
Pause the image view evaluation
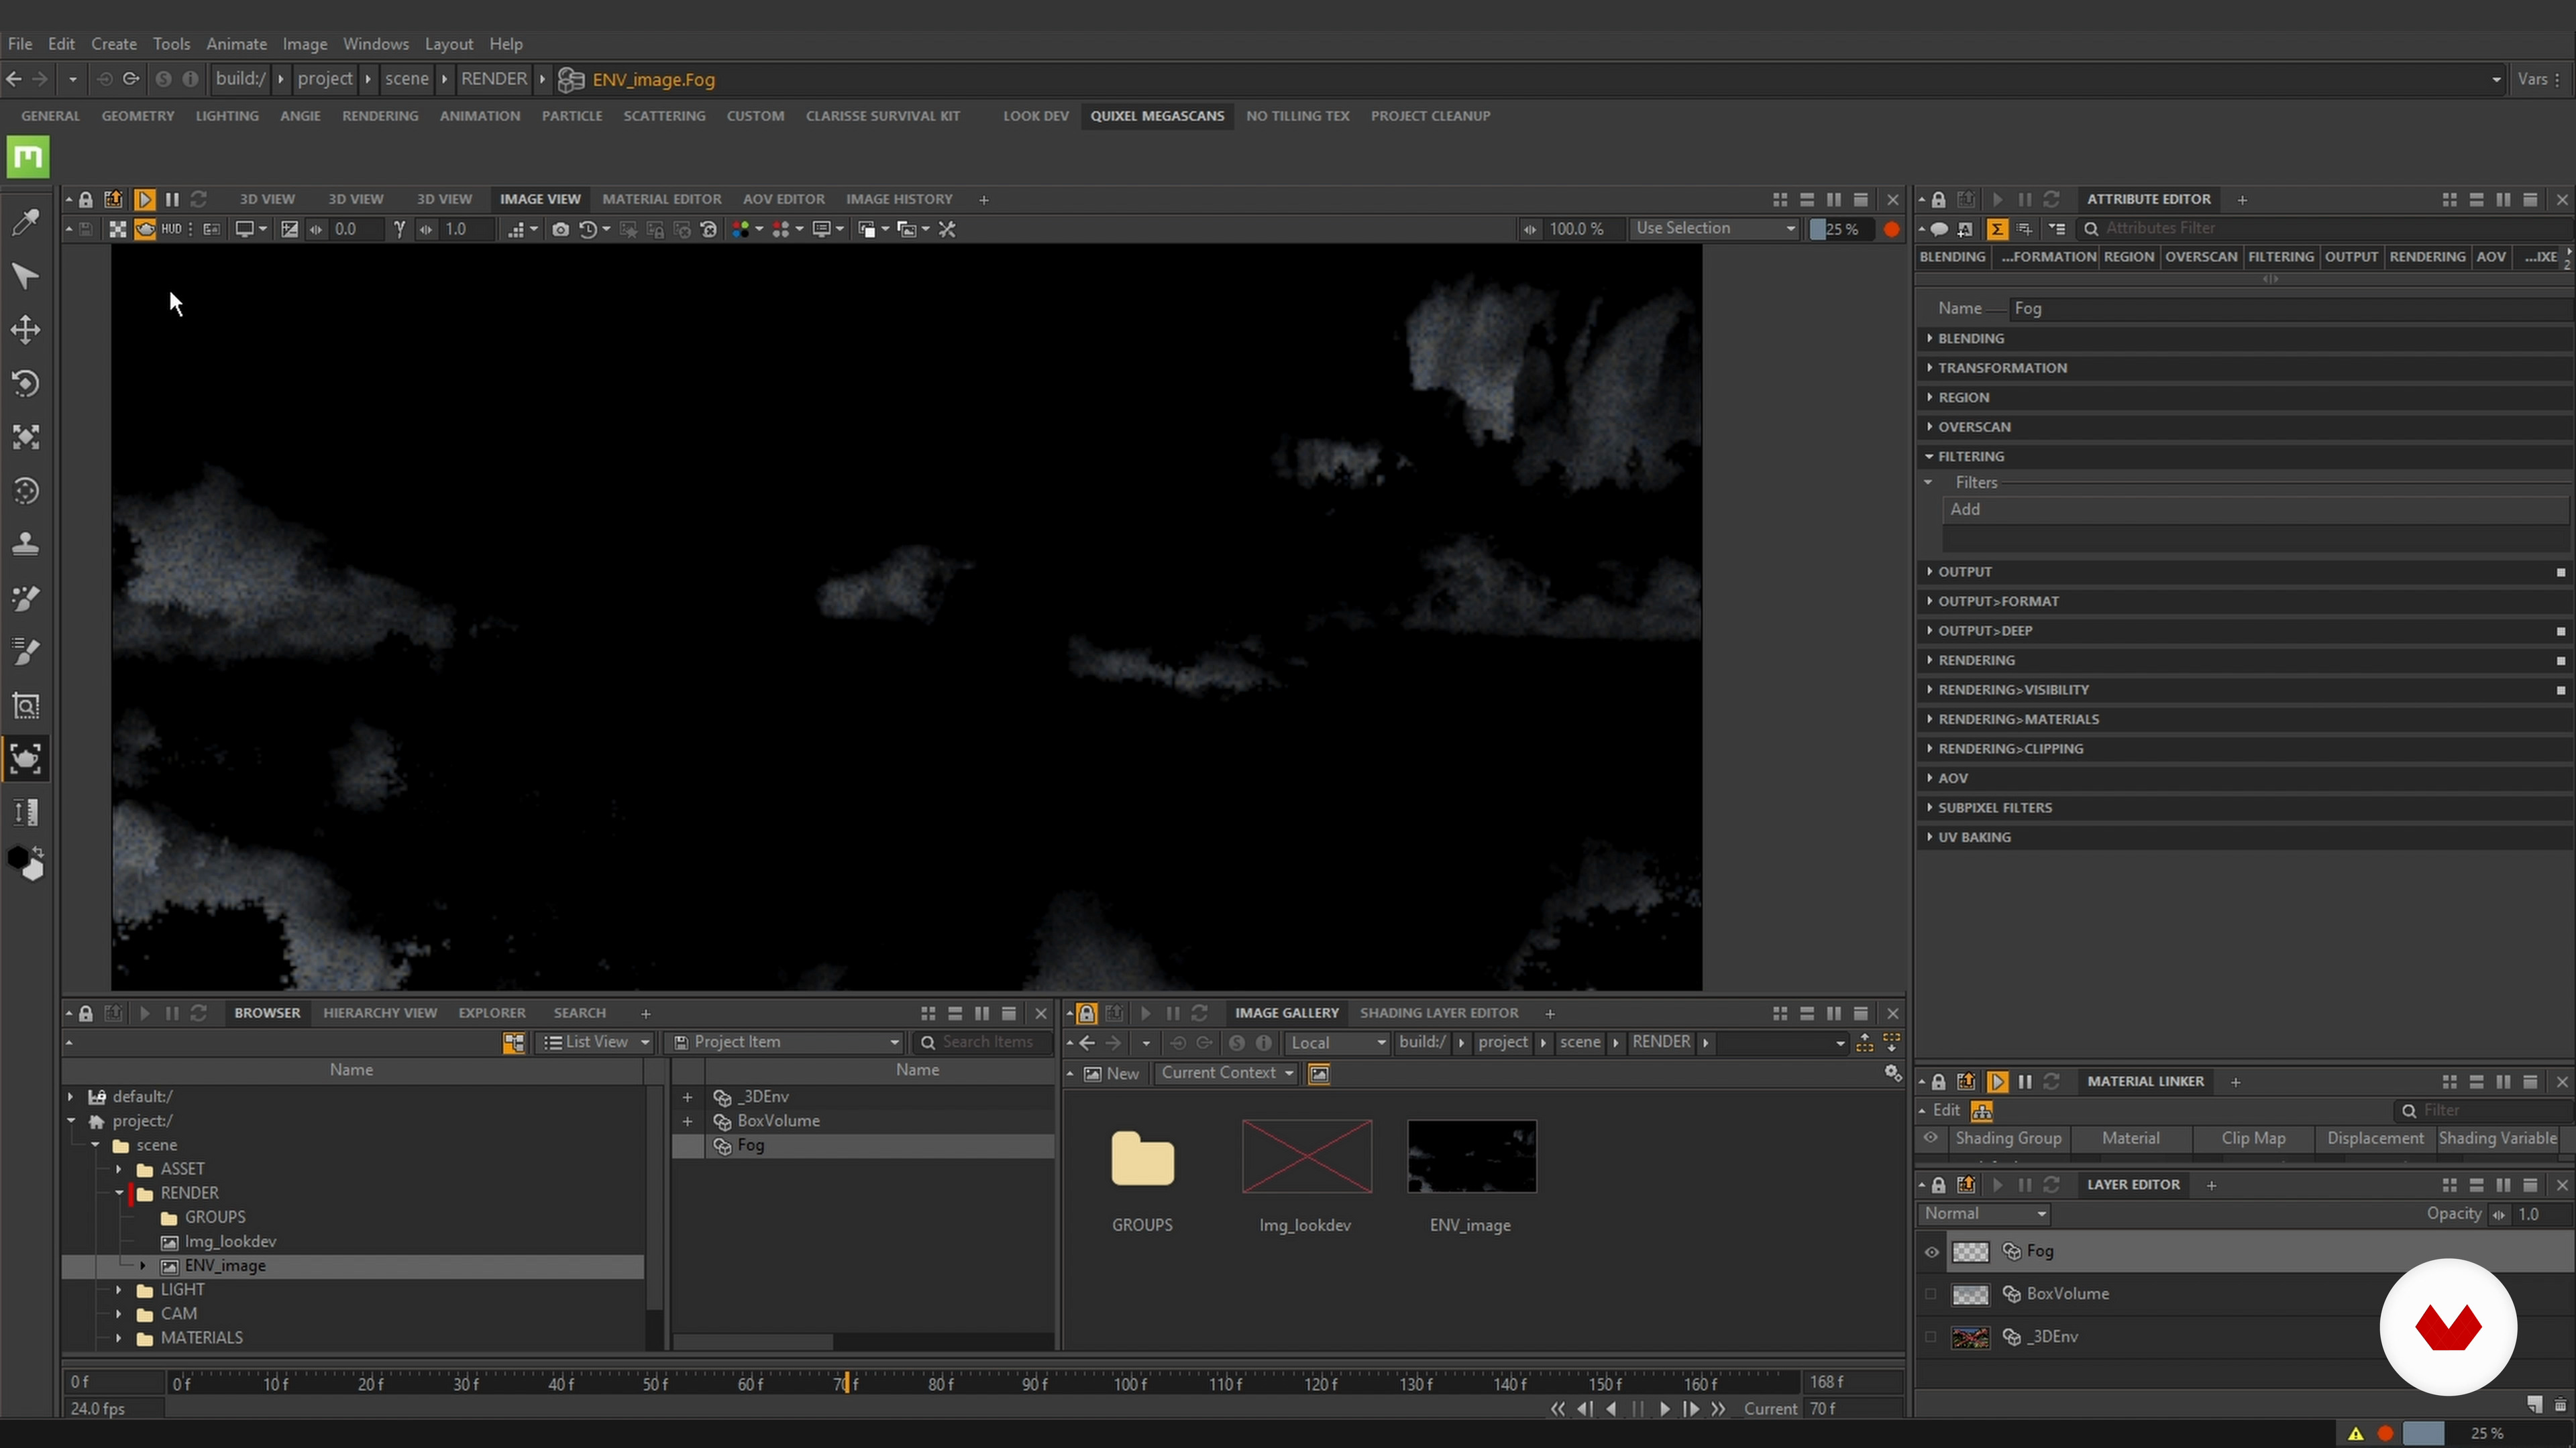pos(172,200)
